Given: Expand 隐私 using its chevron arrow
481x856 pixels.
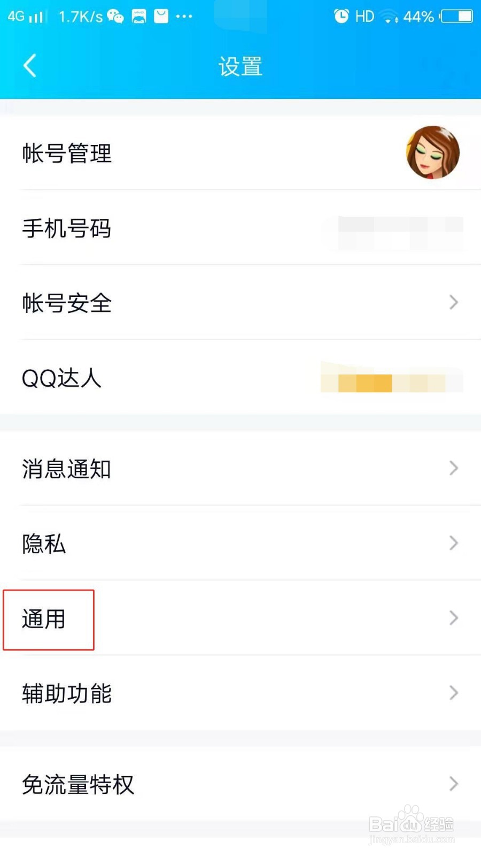Looking at the screenshot, I should 454,543.
